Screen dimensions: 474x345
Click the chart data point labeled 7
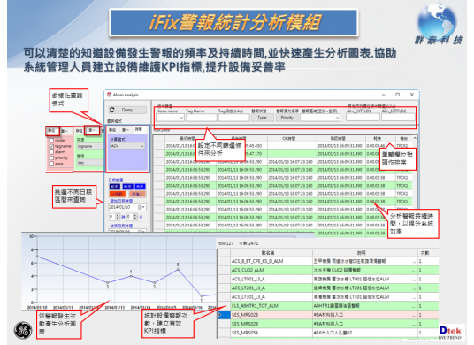[x=37, y=257]
